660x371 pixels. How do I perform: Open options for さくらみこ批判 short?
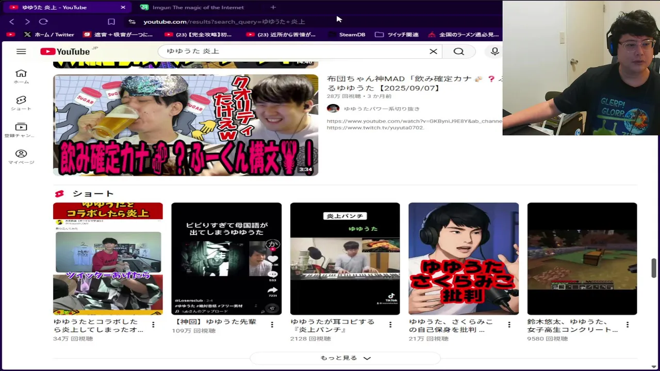point(509,325)
